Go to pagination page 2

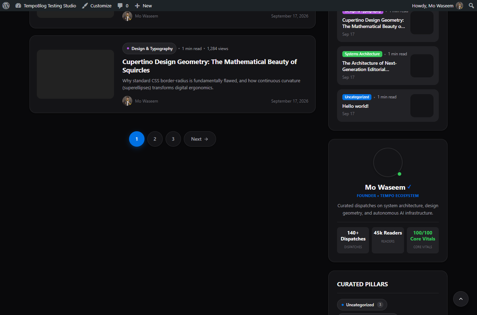click(x=155, y=139)
